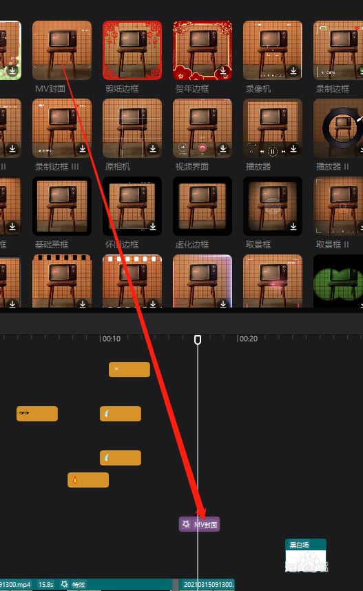Download the 录像机 effect via arrow icon
This screenshot has width=363, height=591.
[x=293, y=70]
